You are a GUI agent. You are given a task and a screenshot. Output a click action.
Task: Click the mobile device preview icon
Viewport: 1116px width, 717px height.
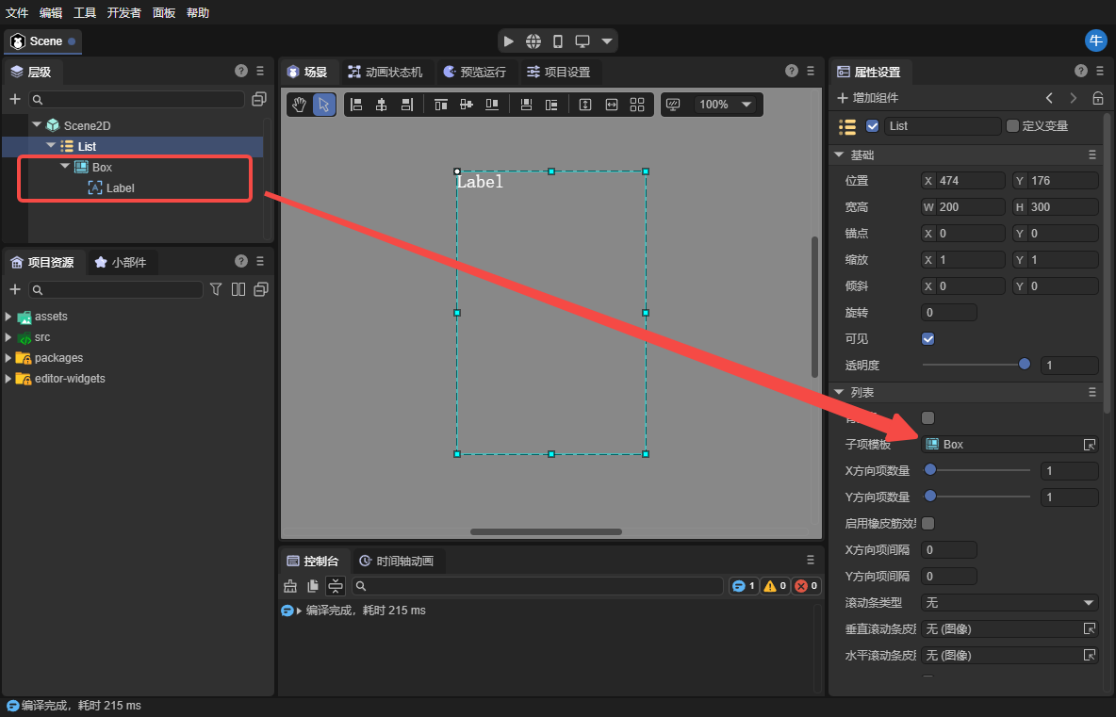tap(558, 41)
